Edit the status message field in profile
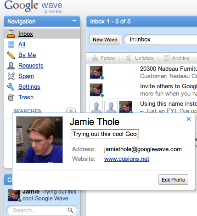Image resolution: width=197 pixels, height=216 pixels. point(105,134)
